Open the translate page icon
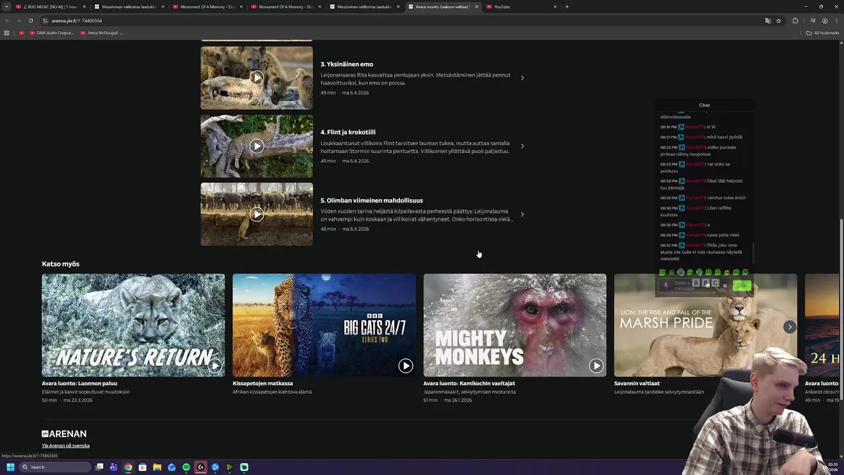The width and height of the screenshot is (844, 475). pyautogui.click(x=768, y=20)
